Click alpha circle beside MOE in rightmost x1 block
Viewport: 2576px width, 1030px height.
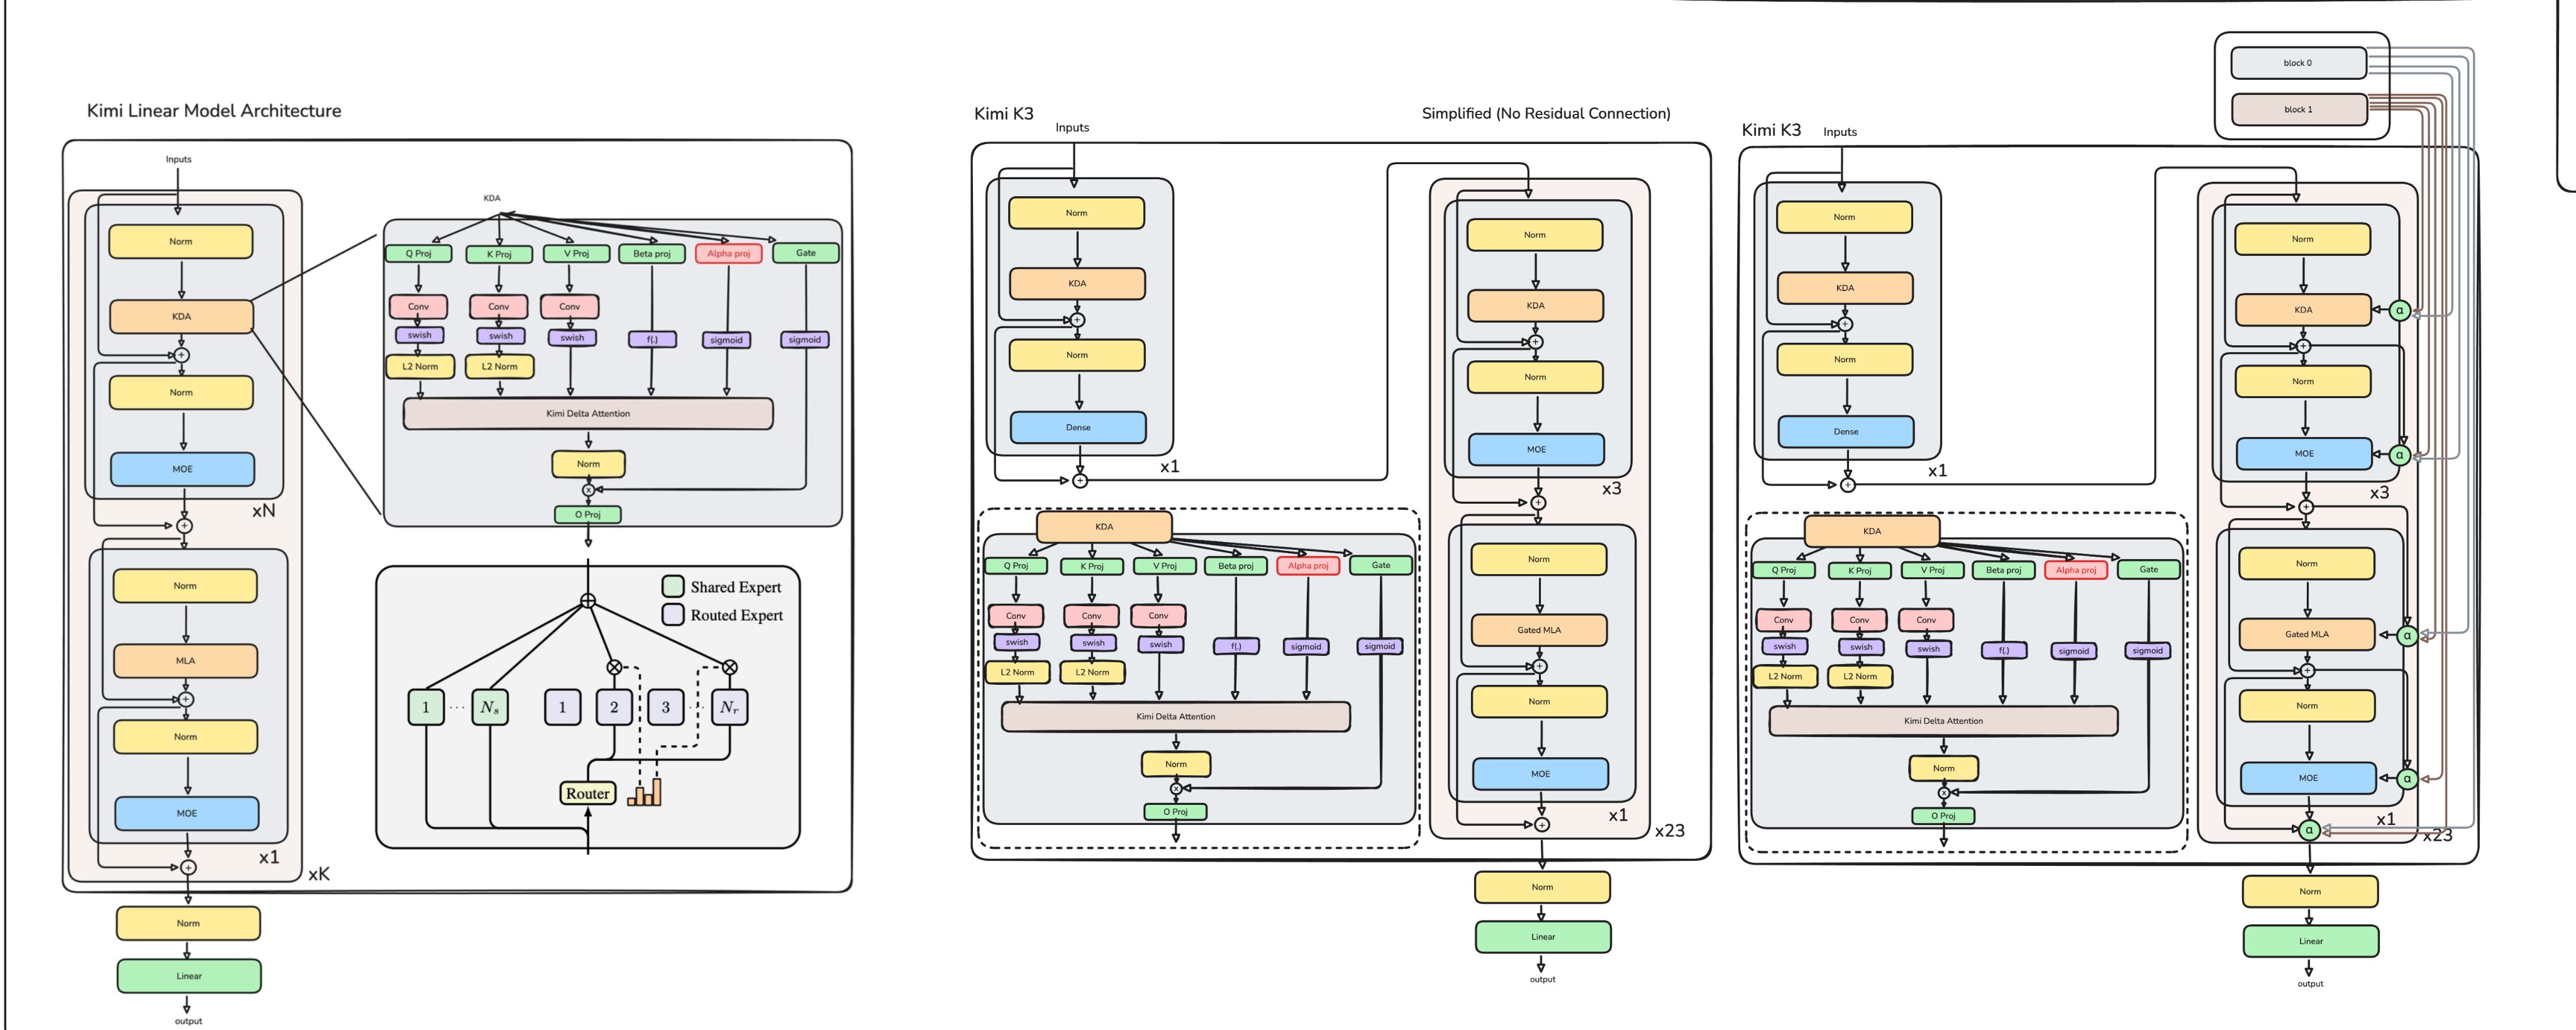tap(2407, 778)
